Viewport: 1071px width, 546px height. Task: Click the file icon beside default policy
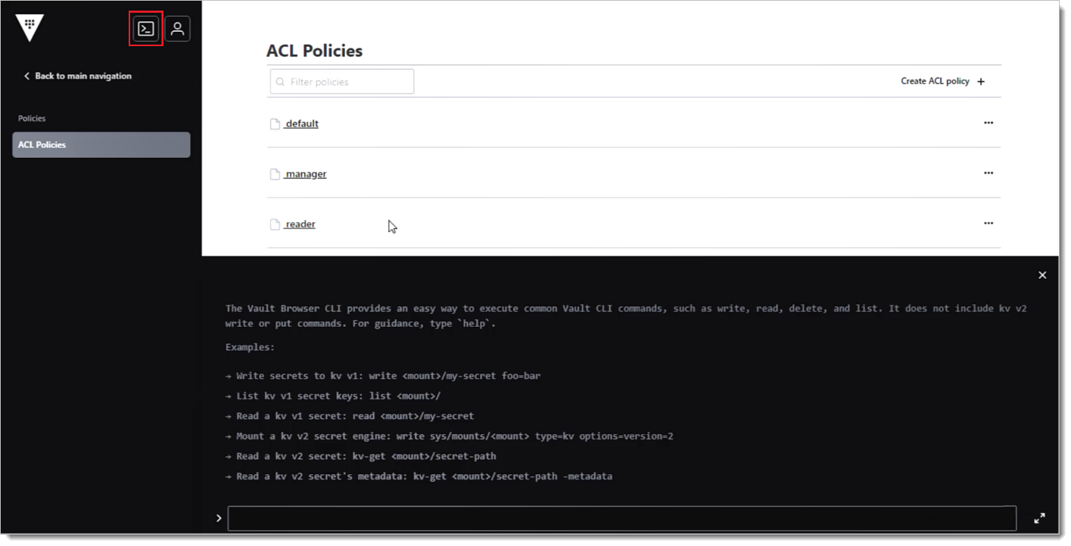[x=276, y=123]
